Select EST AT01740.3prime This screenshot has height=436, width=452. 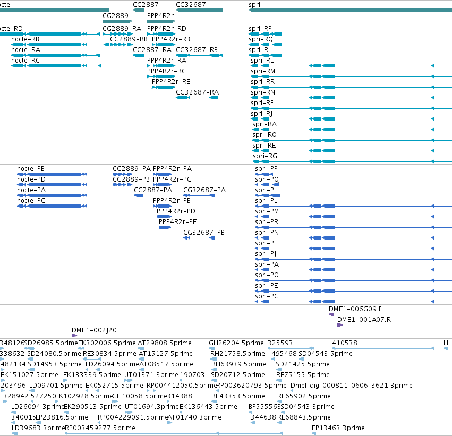(194, 417)
